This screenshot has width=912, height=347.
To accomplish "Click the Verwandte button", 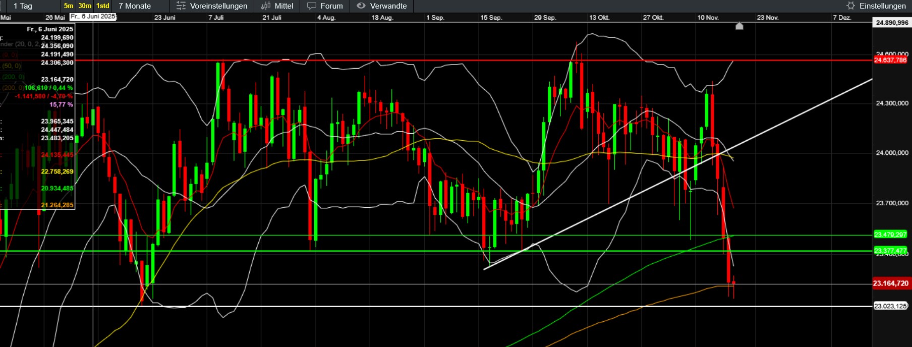I will 388,6.
